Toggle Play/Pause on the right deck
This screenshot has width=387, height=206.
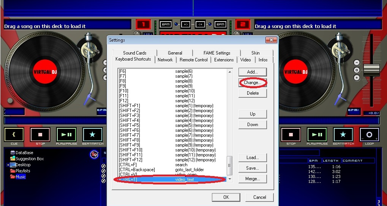[x=317, y=135]
